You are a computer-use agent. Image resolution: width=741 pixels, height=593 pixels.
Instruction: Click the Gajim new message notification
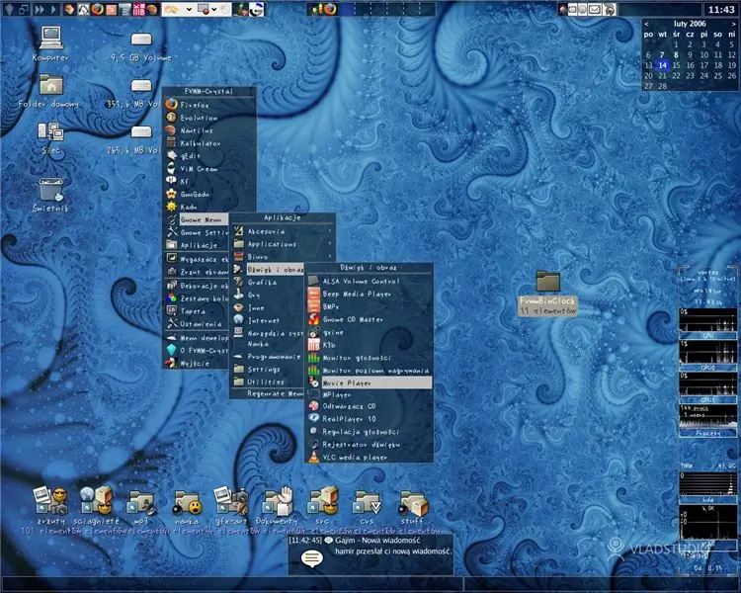tap(370, 554)
